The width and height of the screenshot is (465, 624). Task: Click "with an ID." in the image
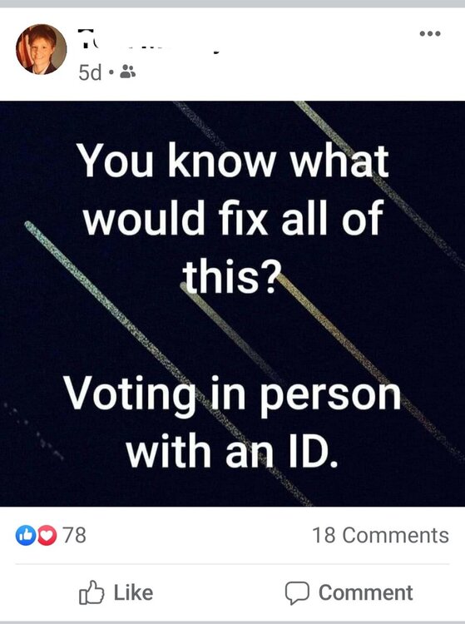point(232,452)
